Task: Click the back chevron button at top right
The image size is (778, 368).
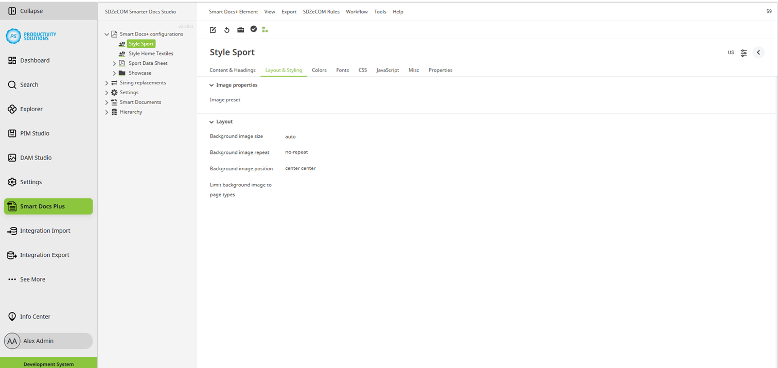Action: (758, 52)
